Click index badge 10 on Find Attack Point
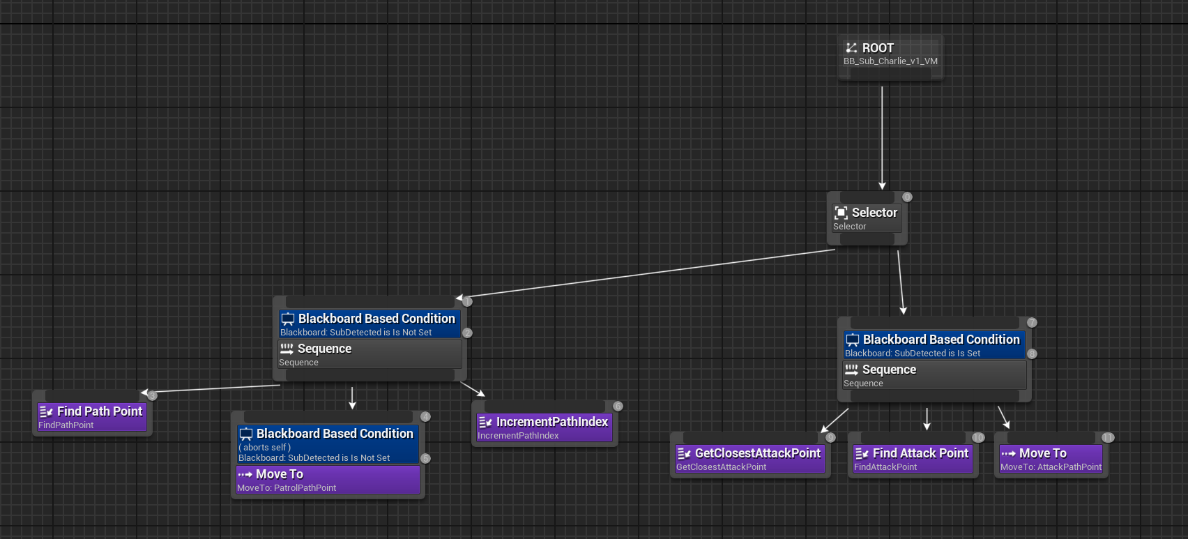This screenshot has width=1188, height=539. 978,437
